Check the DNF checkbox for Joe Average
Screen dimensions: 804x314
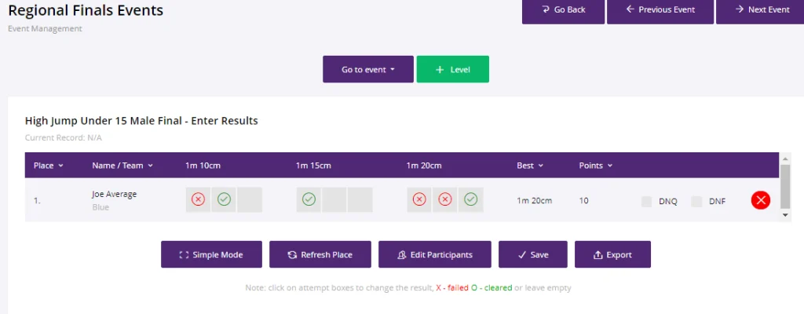pyautogui.click(x=696, y=202)
